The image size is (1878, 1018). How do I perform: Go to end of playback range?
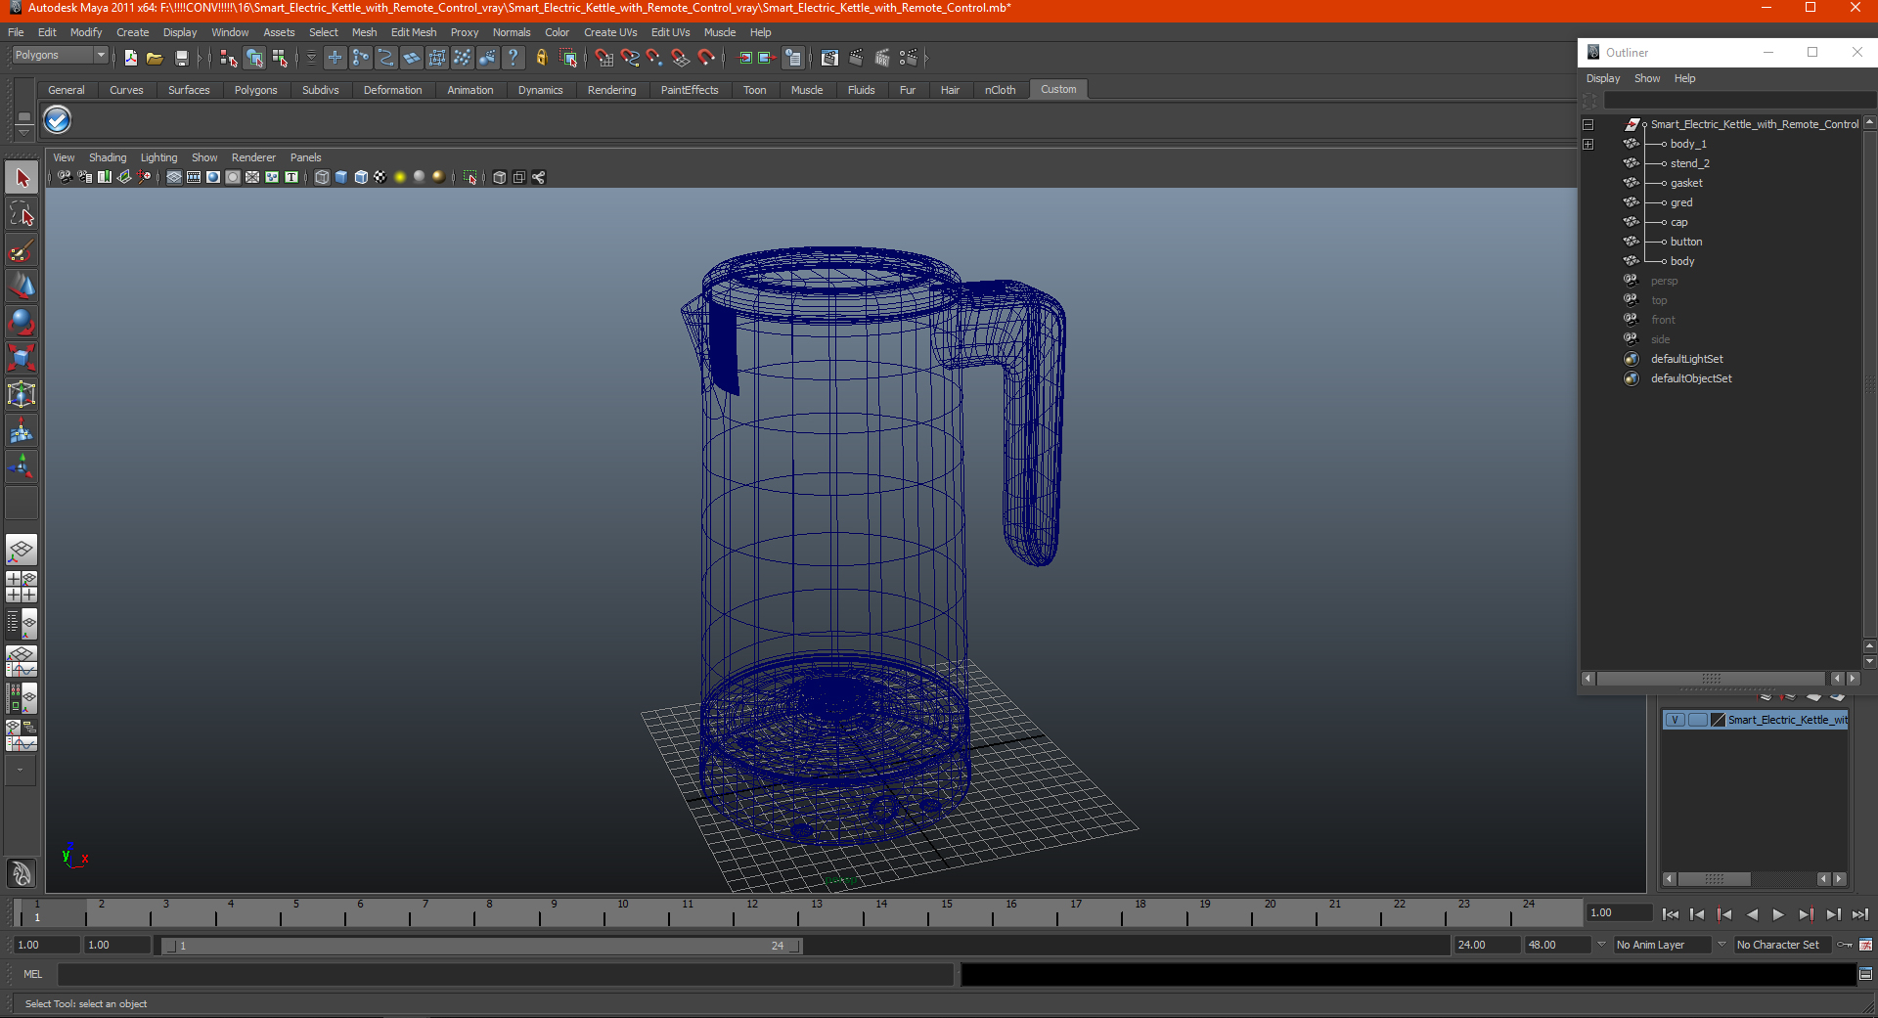point(1860,914)
